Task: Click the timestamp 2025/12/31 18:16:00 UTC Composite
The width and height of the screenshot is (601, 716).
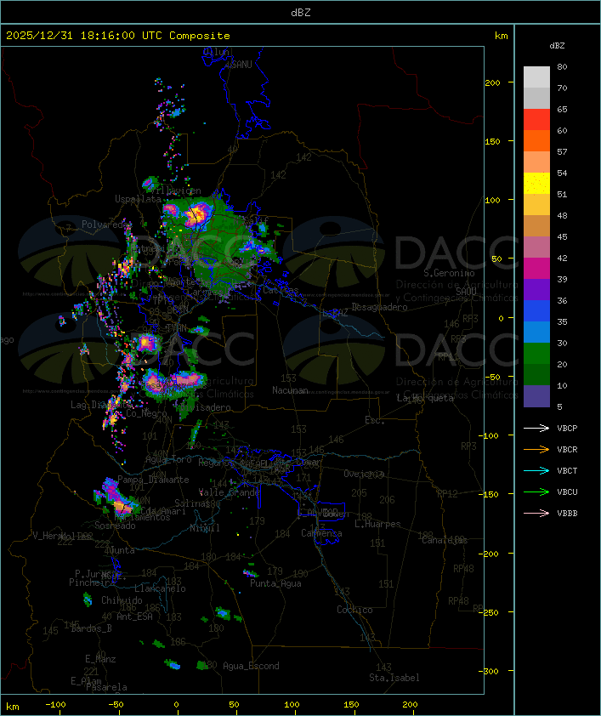Action: click(118, 36)
